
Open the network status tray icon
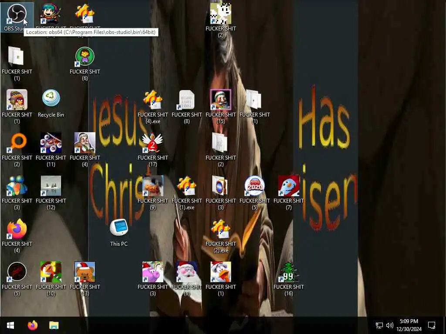click(x=379, y=325)
